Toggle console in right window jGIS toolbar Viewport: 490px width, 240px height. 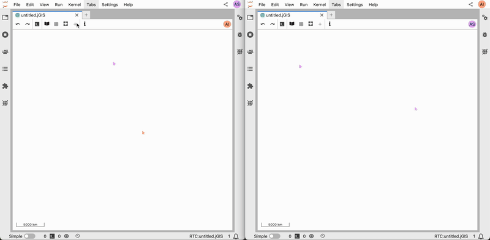(x=282, y=24)
